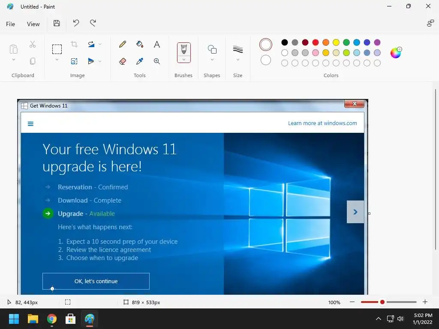
Task: Choose the rectangular Select tool
Action: coord(57,49)
